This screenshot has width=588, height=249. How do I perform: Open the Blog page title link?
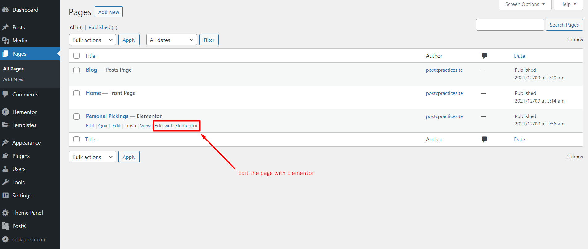click(91, 70)
